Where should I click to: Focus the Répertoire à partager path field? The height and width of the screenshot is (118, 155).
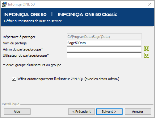pyautogui.click(x=104, y=37)
